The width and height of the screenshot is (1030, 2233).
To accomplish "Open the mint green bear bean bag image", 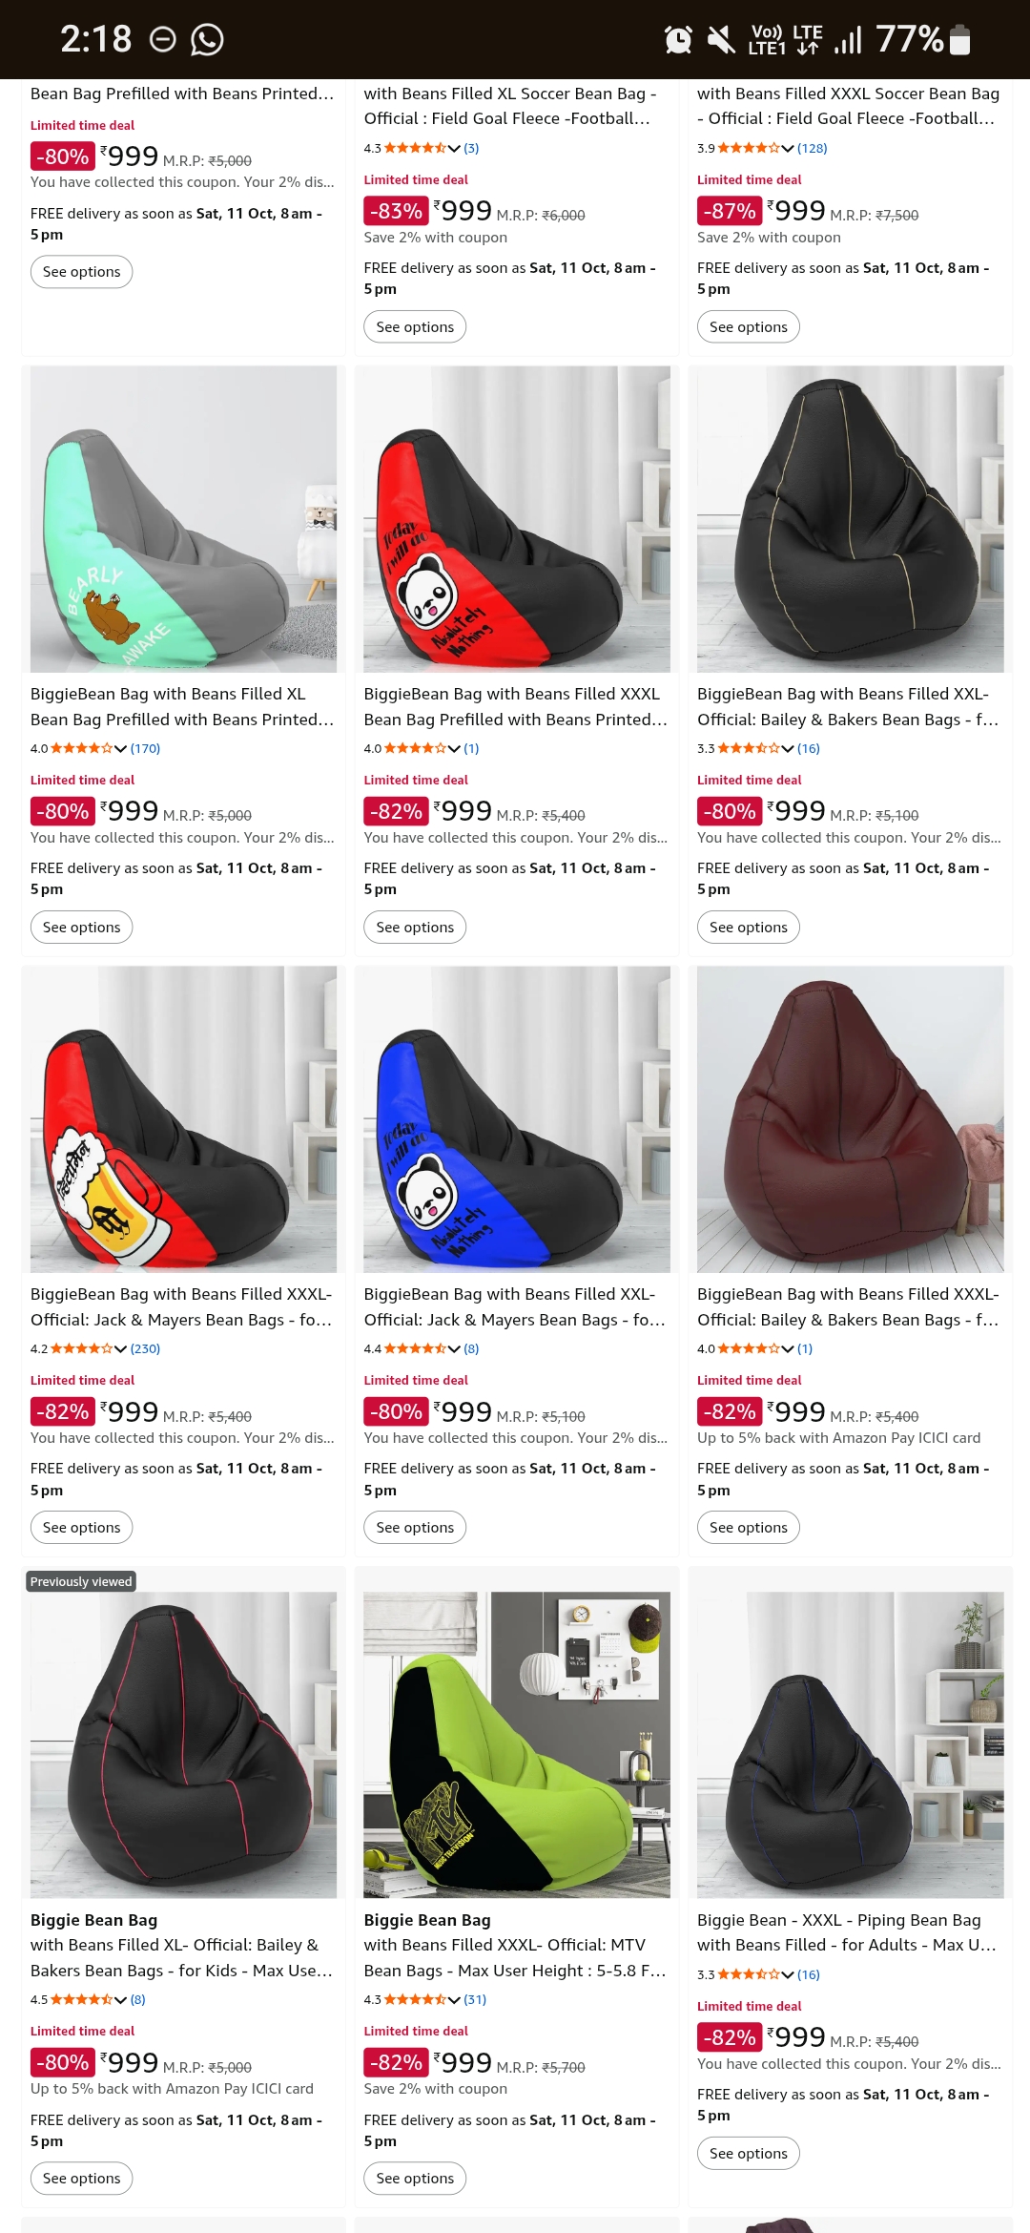I will tap(183, 519).
